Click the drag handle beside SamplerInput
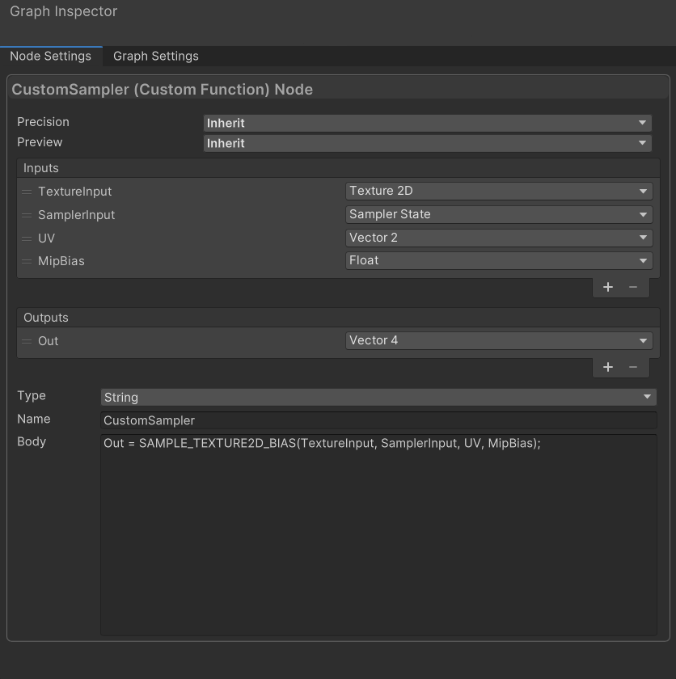The image size is (676, 679). (26, 215)
